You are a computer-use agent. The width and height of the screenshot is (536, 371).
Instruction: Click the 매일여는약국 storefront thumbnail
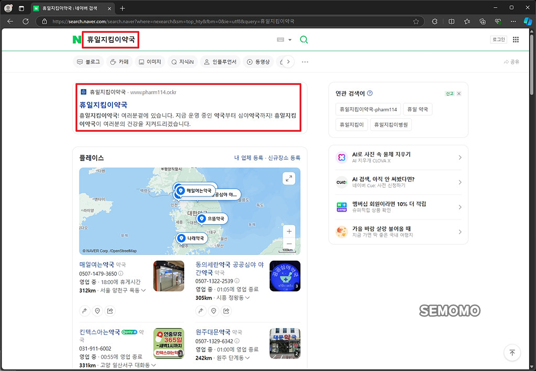click(169, 276)
